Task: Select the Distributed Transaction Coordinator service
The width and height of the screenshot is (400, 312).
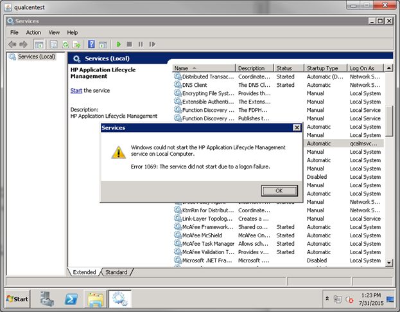Action: [278, 77]
